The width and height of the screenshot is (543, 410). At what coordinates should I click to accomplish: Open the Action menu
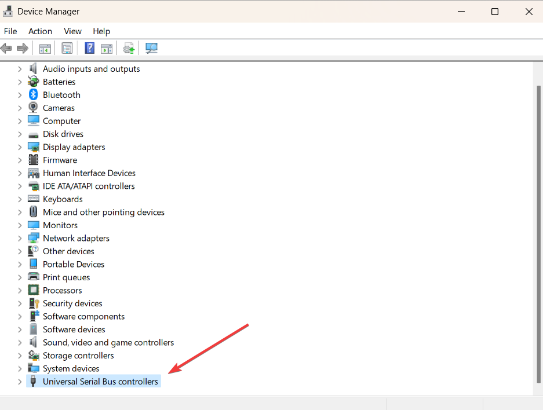coord(40,31)
